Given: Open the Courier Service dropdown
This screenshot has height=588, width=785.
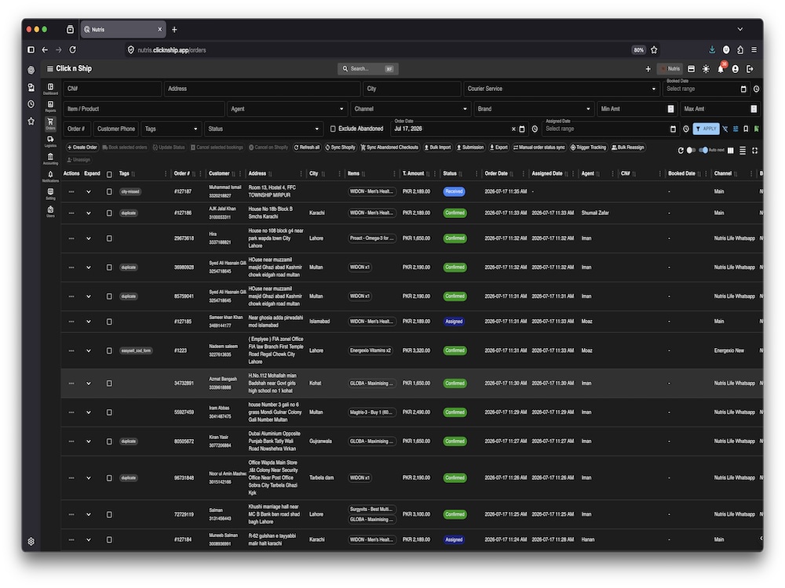Looking at the screenshot, I should coord(561,89).
